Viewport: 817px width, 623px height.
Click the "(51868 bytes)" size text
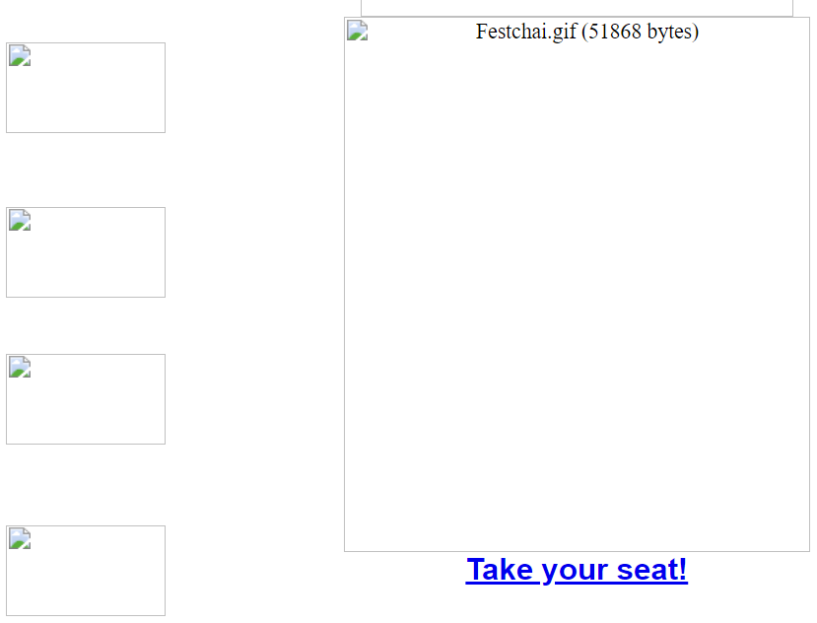[x=641, y=32]
